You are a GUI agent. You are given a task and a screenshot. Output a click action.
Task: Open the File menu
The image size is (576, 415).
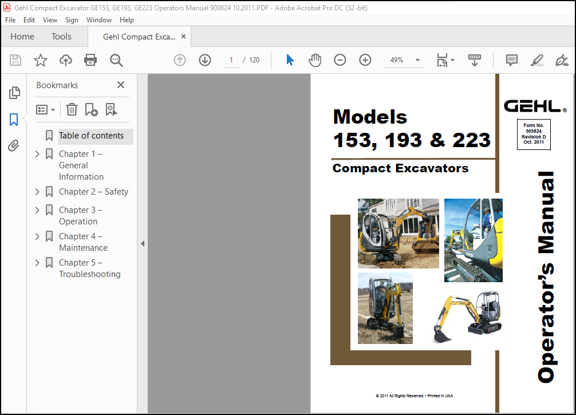point(10,20)
